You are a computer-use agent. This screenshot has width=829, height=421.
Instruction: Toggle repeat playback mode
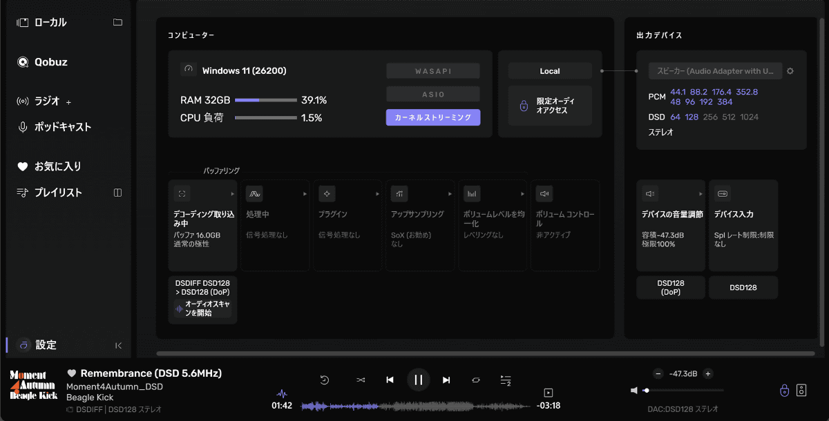pyautogui.click(x=475, y=380)
